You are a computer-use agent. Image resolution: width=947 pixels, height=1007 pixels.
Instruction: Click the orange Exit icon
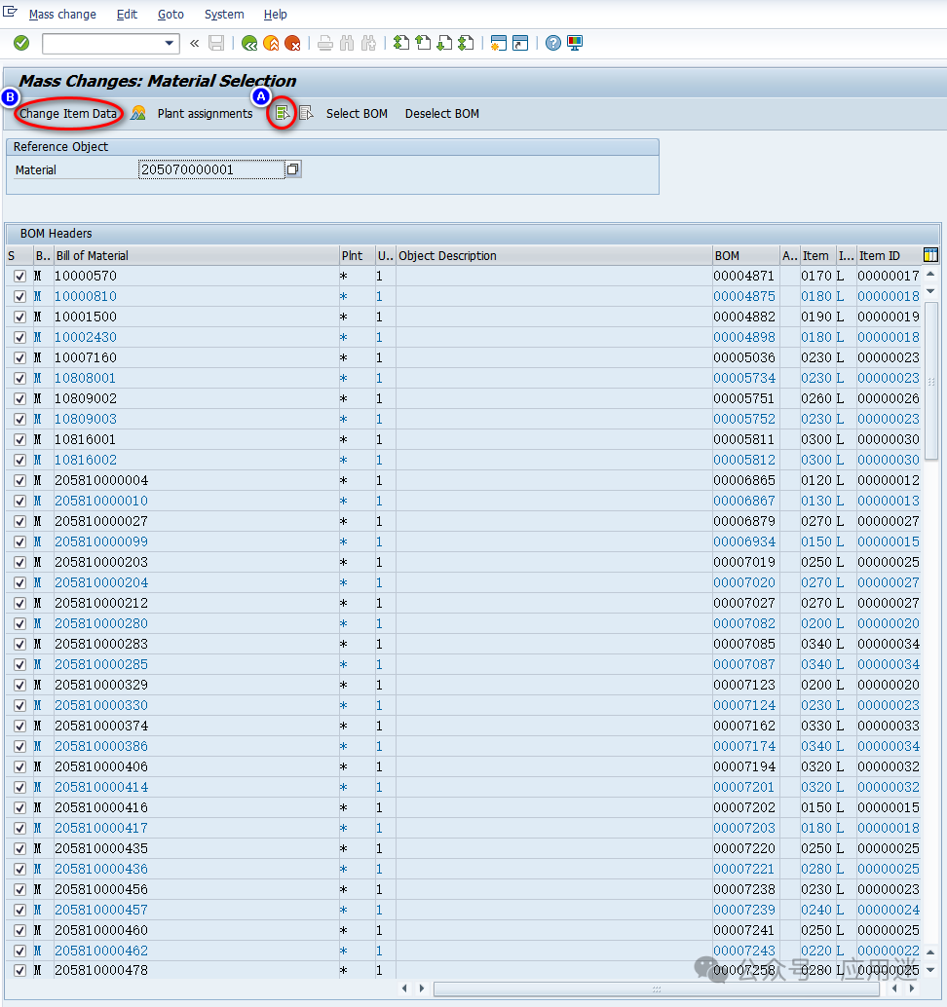271,43
